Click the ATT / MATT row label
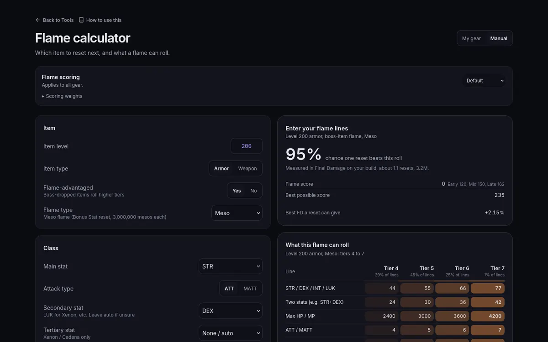 coord(299,330)
